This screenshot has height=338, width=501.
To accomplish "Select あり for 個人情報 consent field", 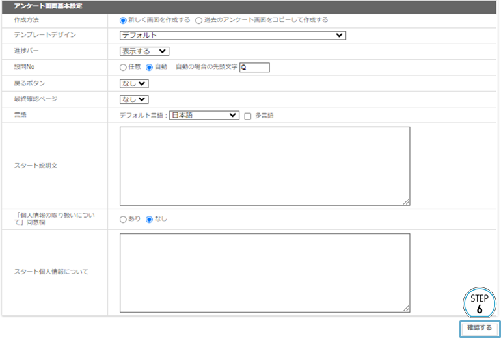I will 123,219.
